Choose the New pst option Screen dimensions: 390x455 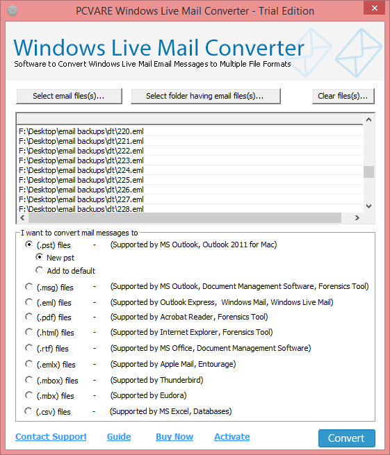tap(39, 257)
